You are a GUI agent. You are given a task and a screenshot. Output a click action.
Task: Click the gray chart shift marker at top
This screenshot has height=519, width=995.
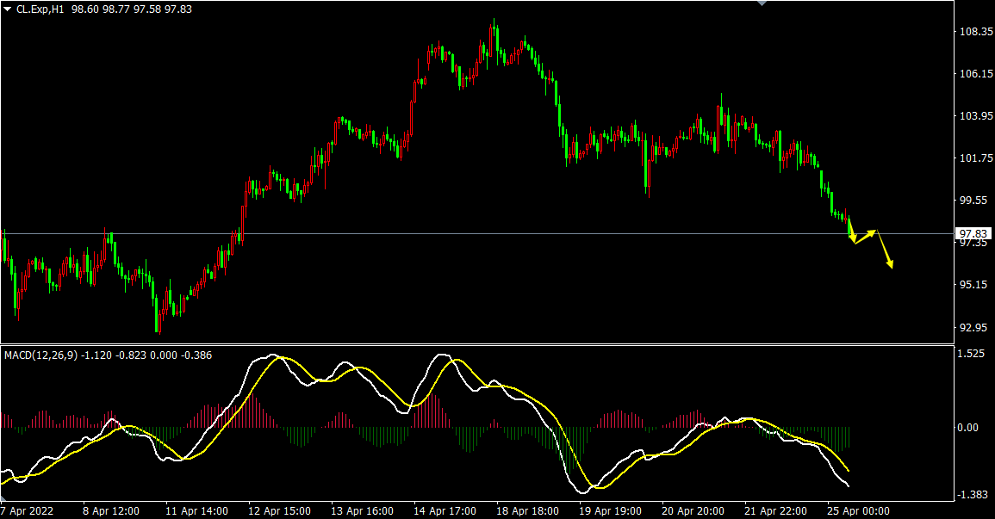(761, 3)
